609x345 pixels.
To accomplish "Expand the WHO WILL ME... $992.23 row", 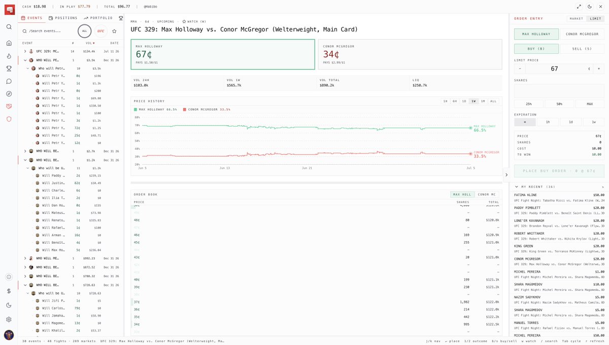I will (25, 258).
